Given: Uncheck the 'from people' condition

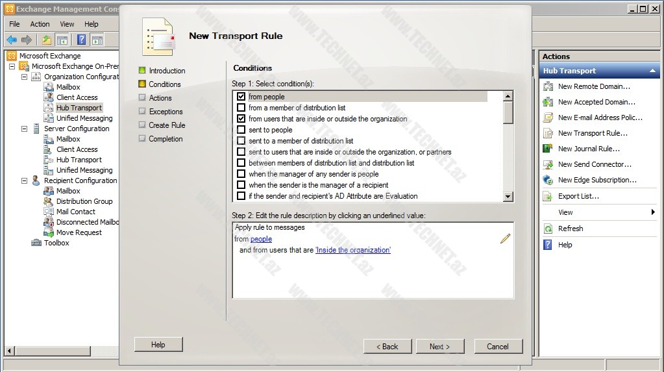Looking at the screenshot, I should coord(241,97).
